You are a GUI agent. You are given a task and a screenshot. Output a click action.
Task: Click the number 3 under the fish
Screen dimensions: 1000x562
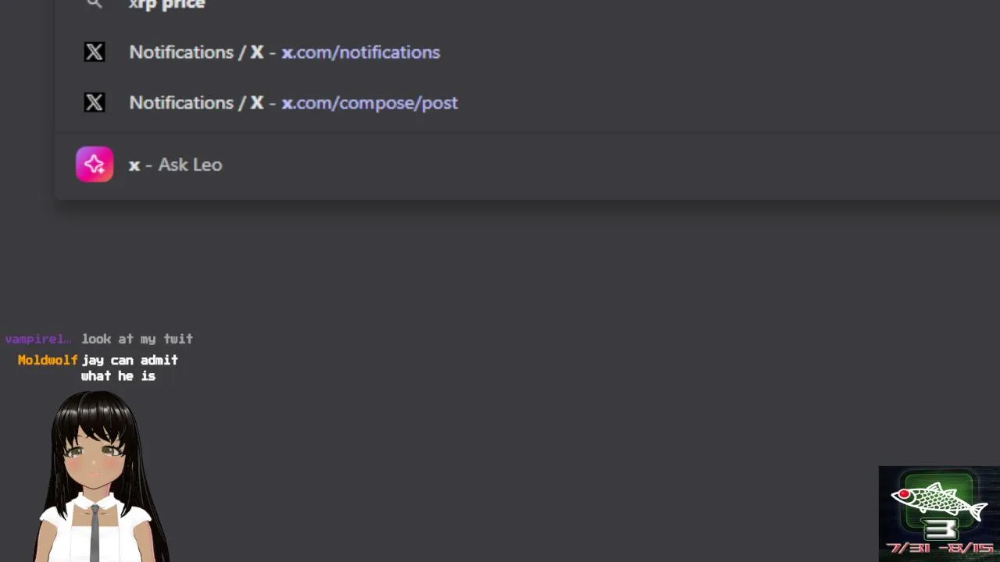tap(941, 530)
